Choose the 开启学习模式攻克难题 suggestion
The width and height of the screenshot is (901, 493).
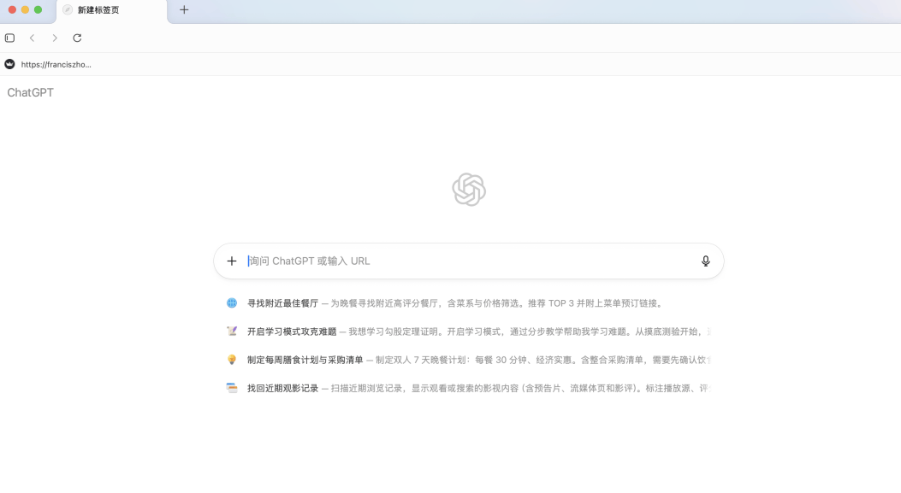(x=292, y=332)
